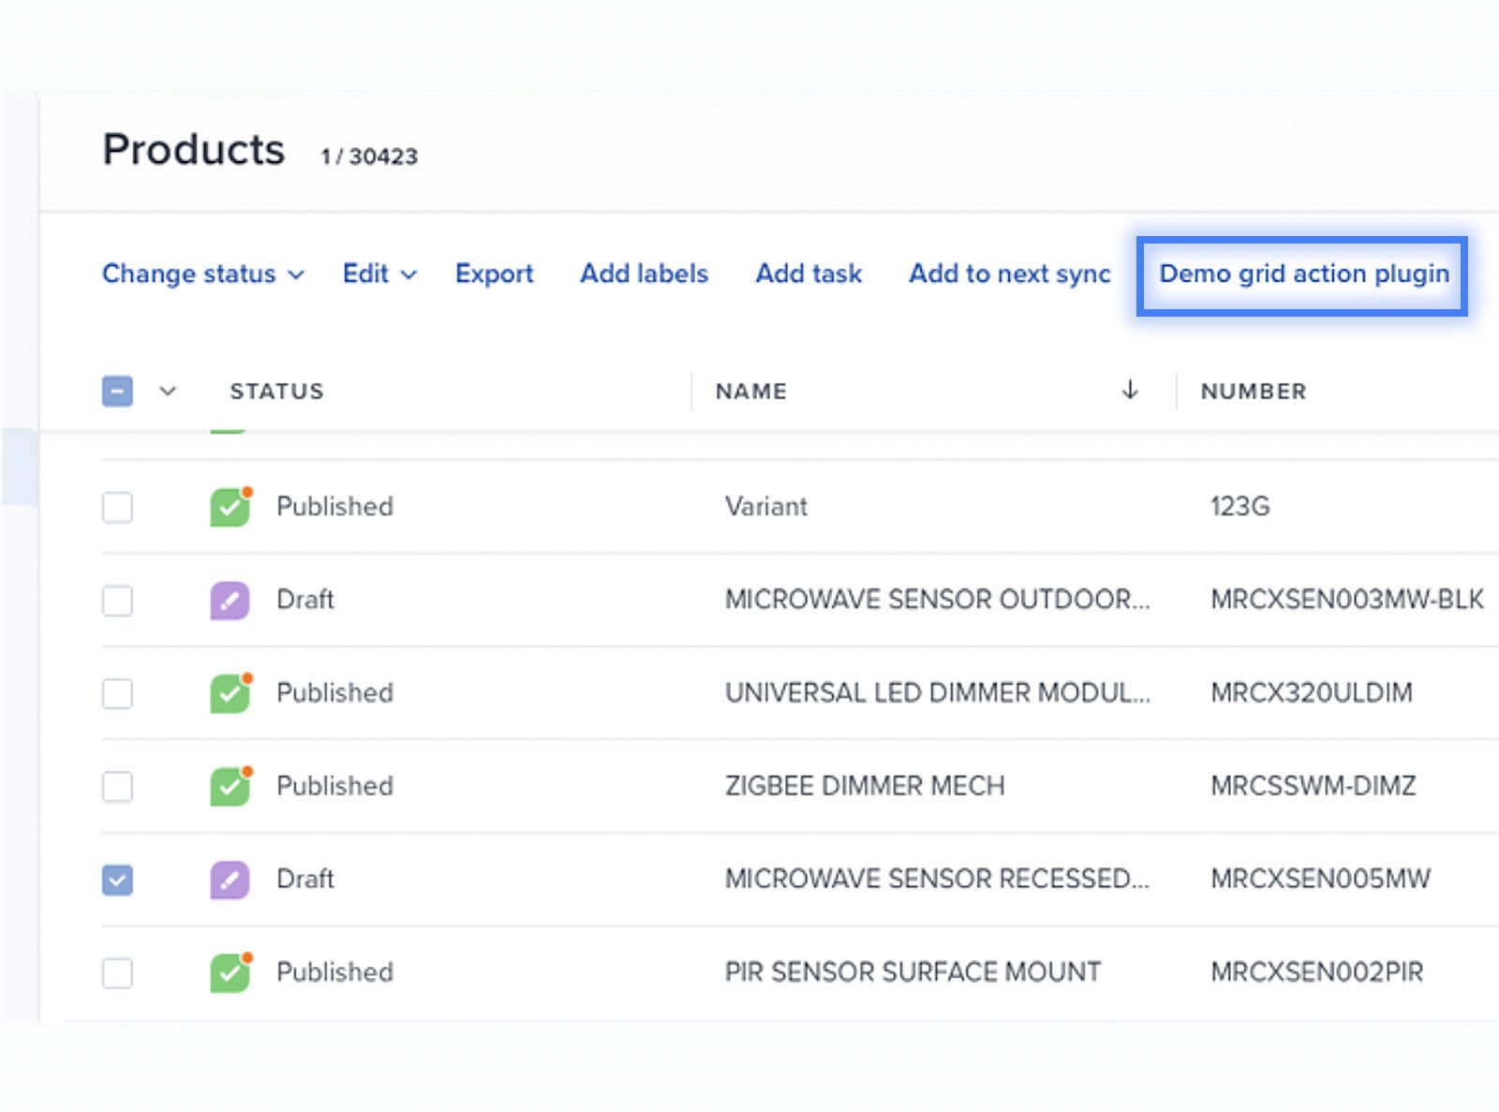Click UNIVERSAL LED DIMMER MODUL... name cell

point(937,693)
